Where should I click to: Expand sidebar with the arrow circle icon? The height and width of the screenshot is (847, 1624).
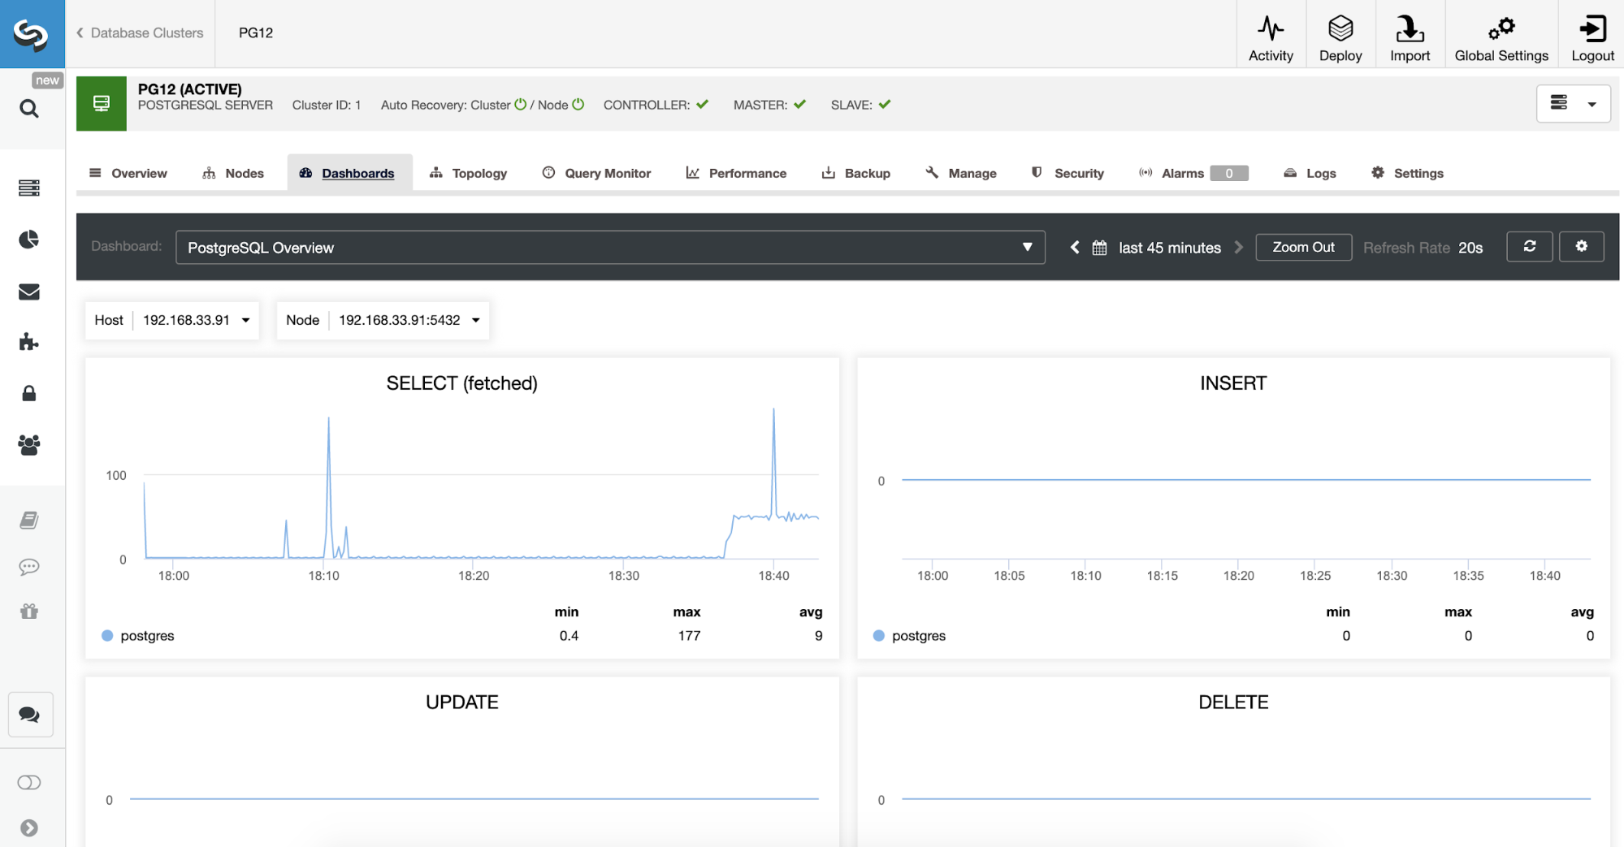coord(29,828)
